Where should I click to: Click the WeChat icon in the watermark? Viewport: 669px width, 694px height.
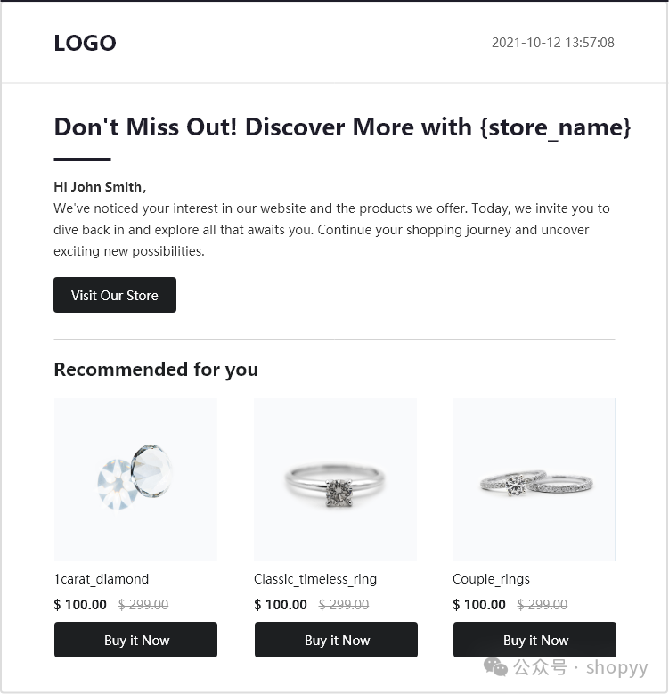pos(496,666)
